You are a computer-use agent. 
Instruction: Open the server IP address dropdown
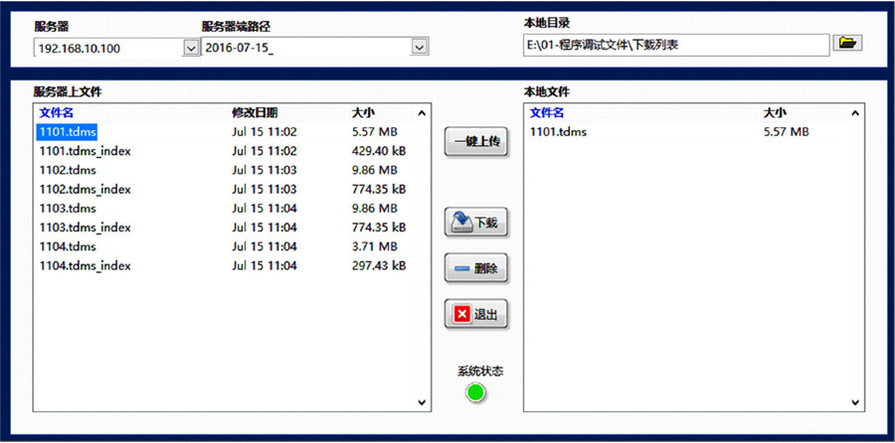coord(191,48)
